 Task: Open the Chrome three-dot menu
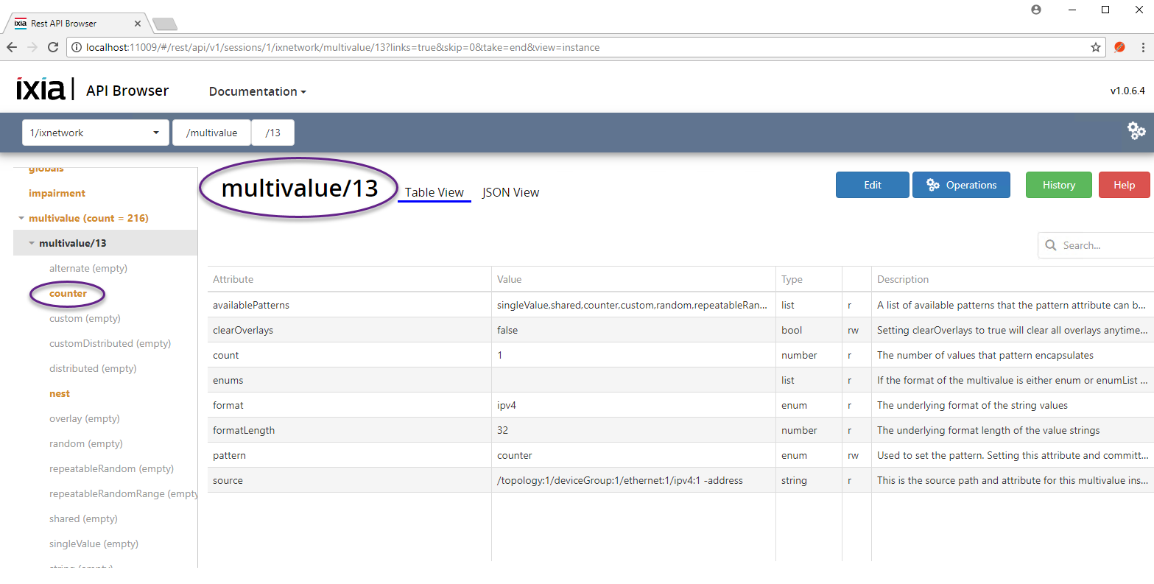1143,47
